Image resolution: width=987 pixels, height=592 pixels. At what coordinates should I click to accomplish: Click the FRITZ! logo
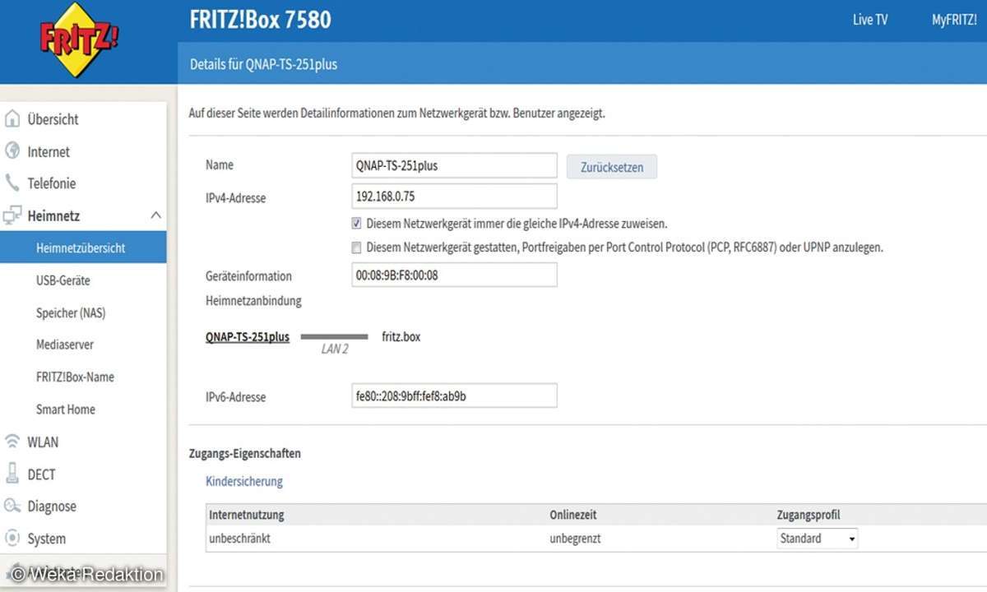pos(80,40)
